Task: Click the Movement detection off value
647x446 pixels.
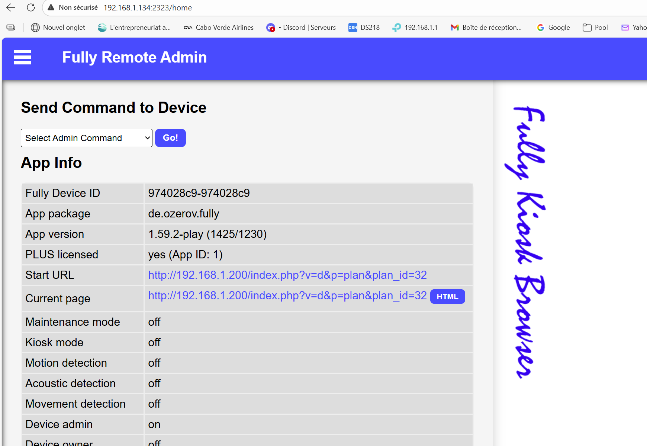Action: coord(154,404)
